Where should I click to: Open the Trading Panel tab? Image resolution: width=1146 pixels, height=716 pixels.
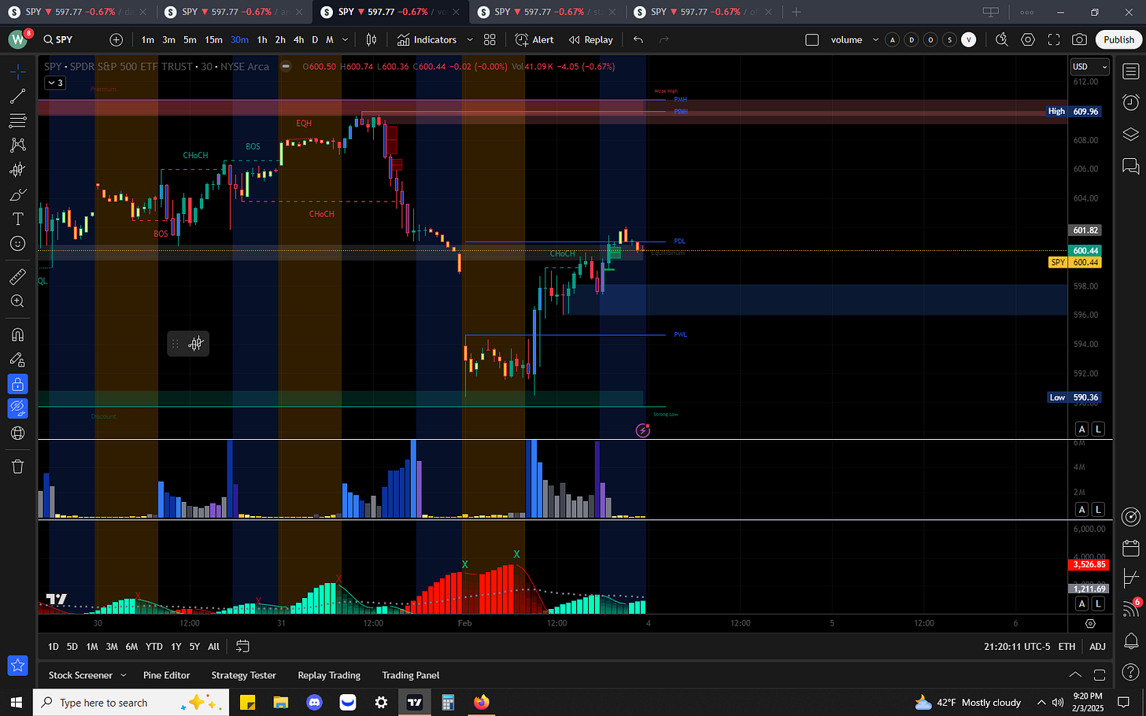tap(411, 675)
